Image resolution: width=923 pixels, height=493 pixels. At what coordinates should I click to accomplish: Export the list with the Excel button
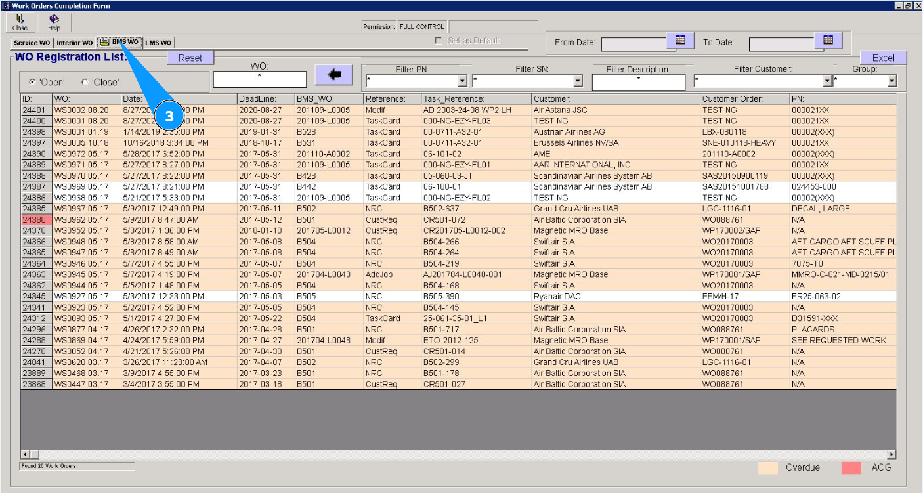tap(883, 58)
